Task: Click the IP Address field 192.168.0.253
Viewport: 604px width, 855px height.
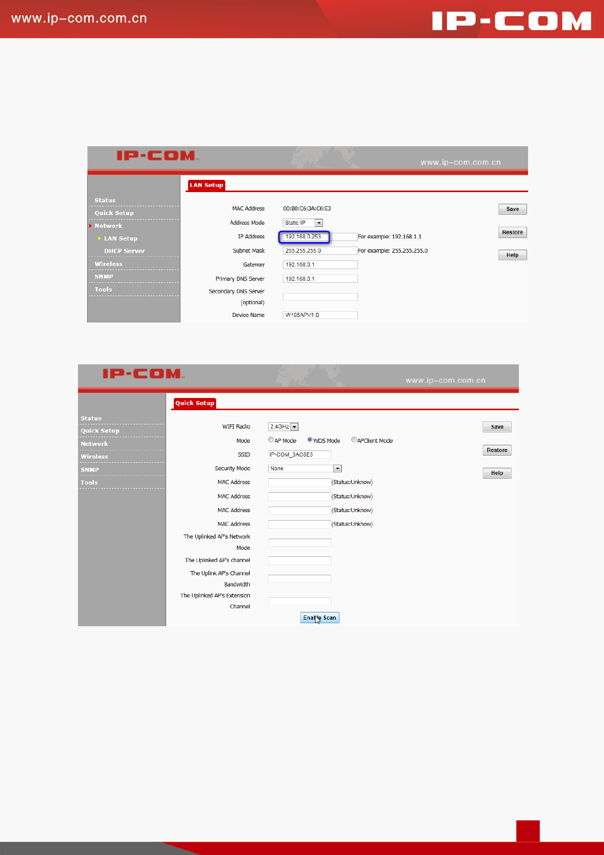Action: 320,236
